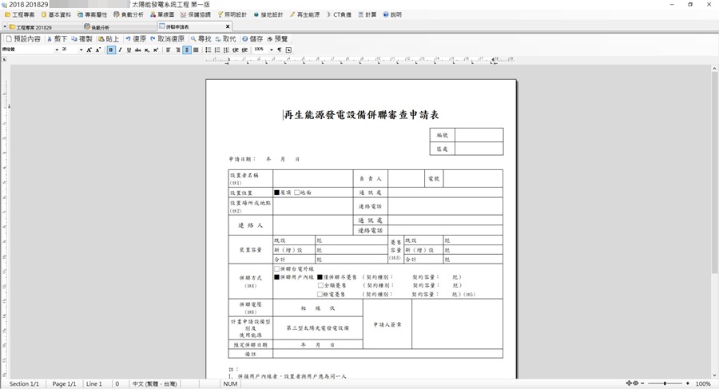Adjust the zoom slider in status bar
Image resolution: width=719 pixels, height=389 pixels.
665,384
